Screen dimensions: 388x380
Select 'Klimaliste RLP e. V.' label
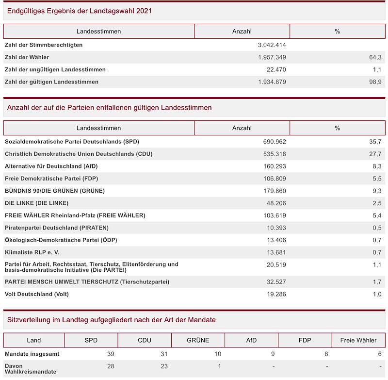pyautogui.click(x=32, y=252)
